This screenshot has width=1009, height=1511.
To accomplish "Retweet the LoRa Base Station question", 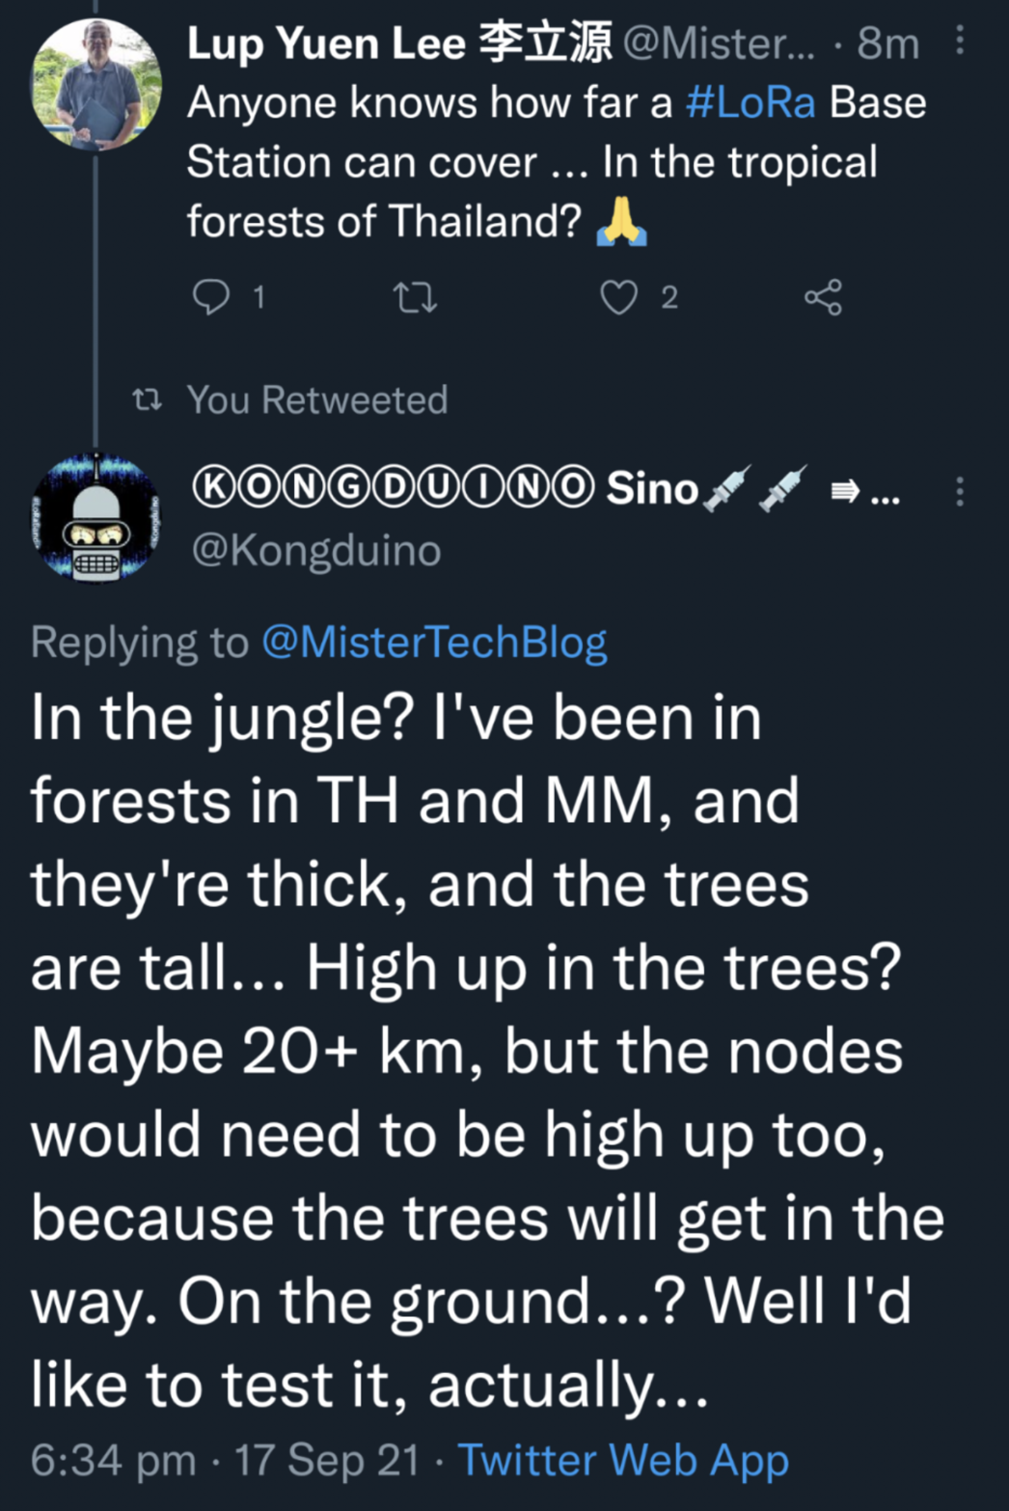I will [417, 297].
